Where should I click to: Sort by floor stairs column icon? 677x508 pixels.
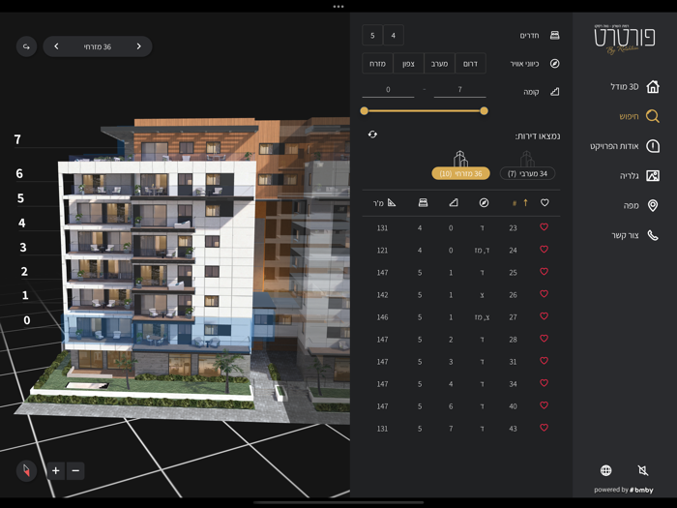[x=453, y=202]
